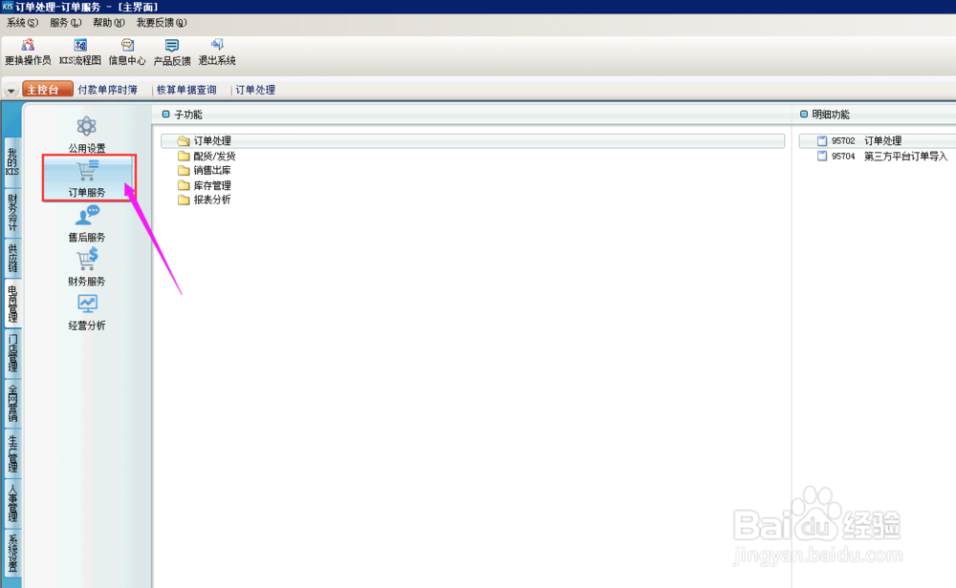Click the folder icon beside 报表分析
This screenshot has height=588, width=956.
click(184, 199)
